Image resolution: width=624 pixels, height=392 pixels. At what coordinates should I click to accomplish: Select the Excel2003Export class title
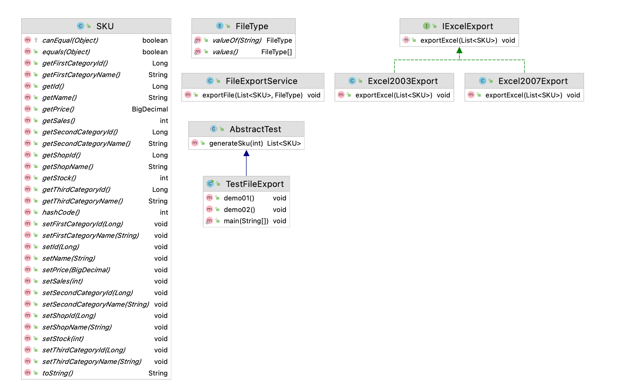coord(403,81)
